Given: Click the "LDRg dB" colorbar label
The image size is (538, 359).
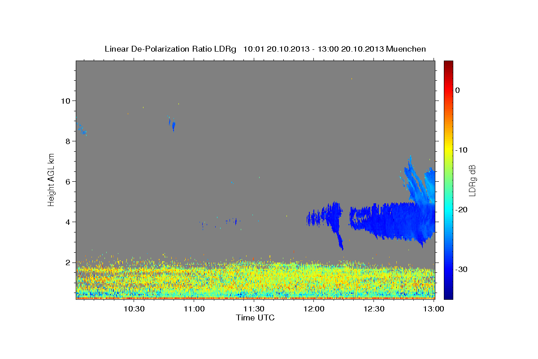Looking at the screenshot, I should point(472,180).
